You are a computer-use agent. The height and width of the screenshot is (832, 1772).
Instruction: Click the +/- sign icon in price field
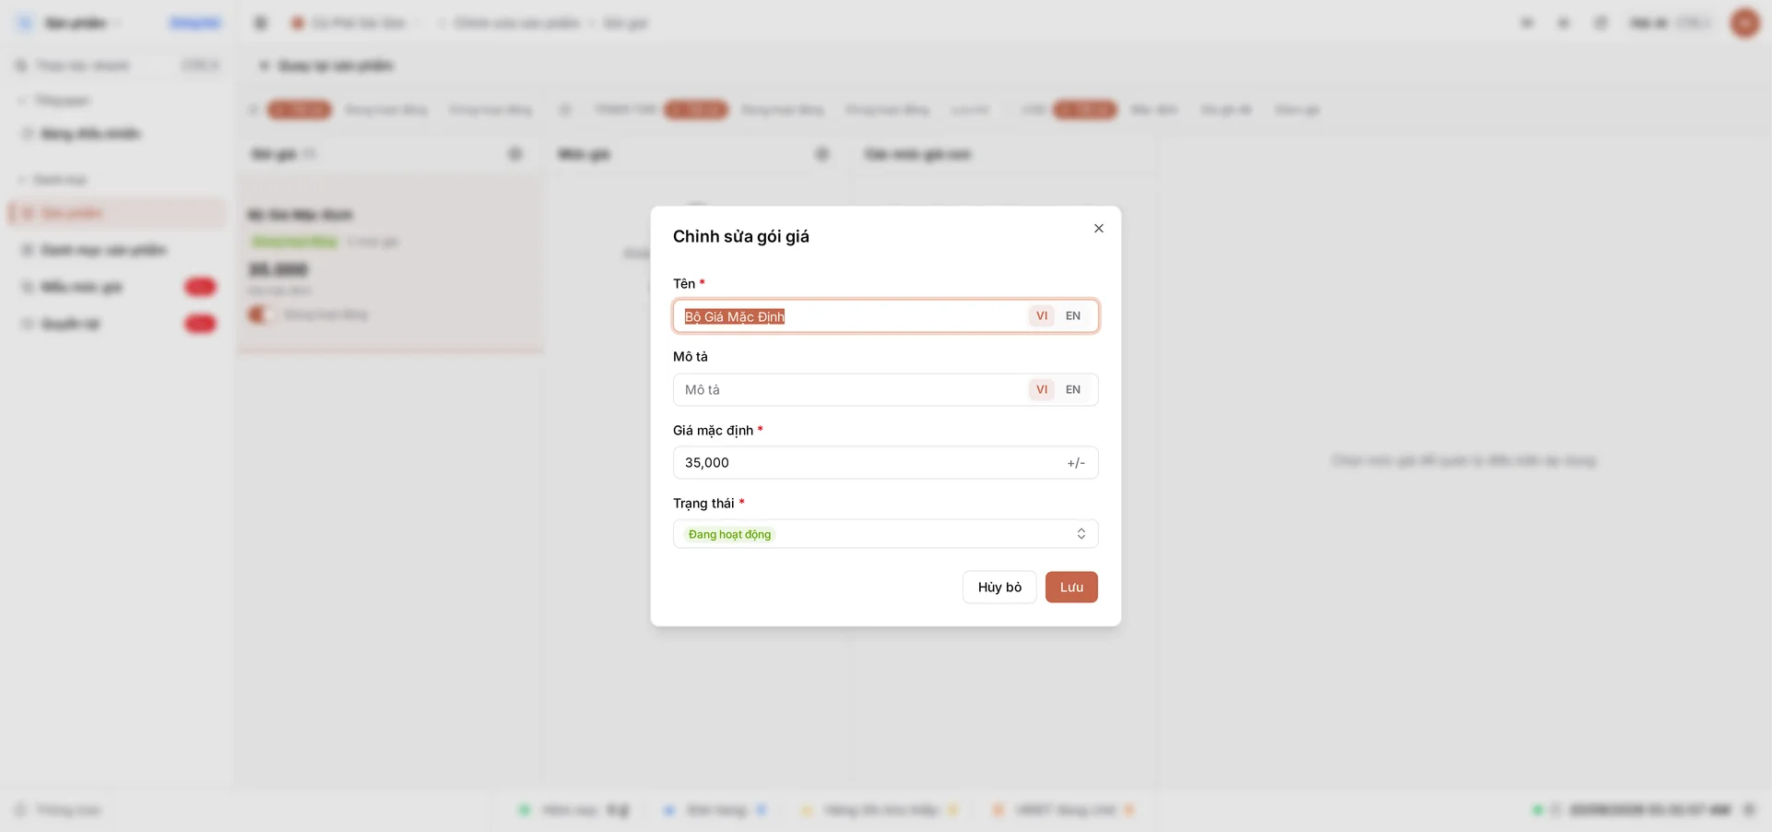[1076, 463]
